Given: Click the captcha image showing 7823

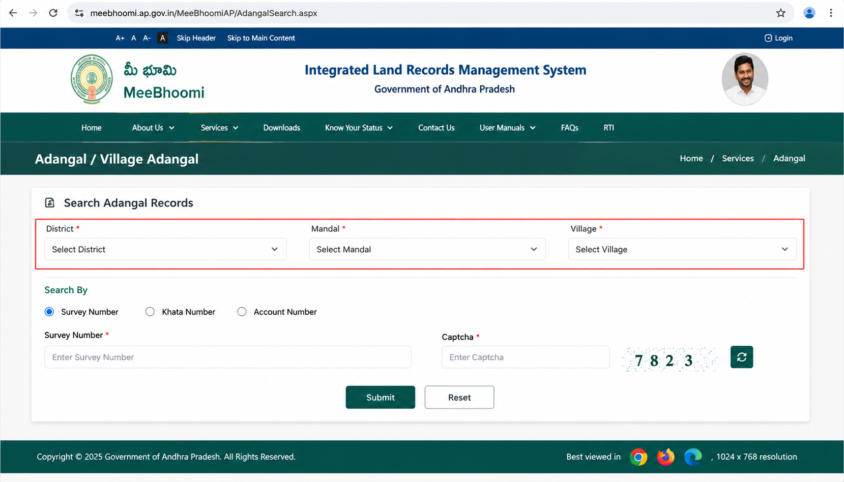Looking at the screenshot, I should point(669,359).
